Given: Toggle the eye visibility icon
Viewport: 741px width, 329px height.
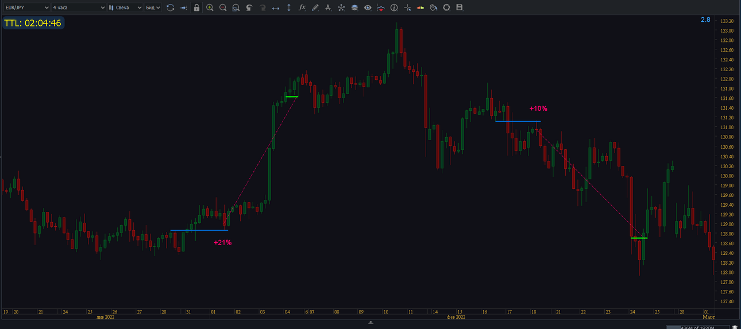Looking at the screenshot, I should click(x=368, y=7).
